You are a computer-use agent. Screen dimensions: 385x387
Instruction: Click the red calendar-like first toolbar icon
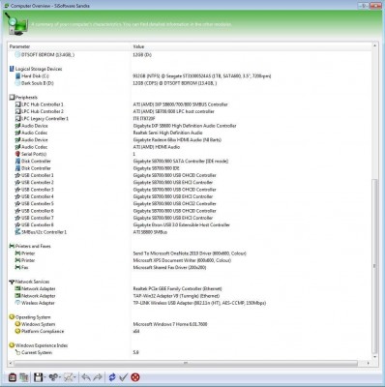(x=13, y=377)
